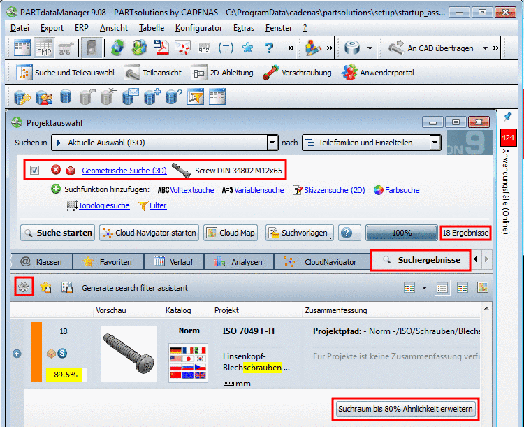Click the database question mark icon
This screenshot has width=524, height=427.
coord(174,97)
